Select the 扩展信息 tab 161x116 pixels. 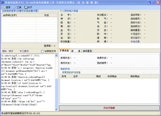(64, 51)
